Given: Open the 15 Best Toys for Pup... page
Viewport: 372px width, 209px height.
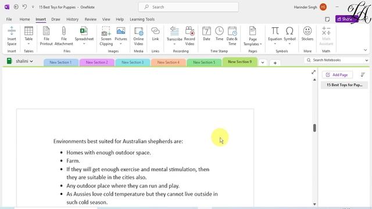Looking at the screenshot, I should [344, 85].
